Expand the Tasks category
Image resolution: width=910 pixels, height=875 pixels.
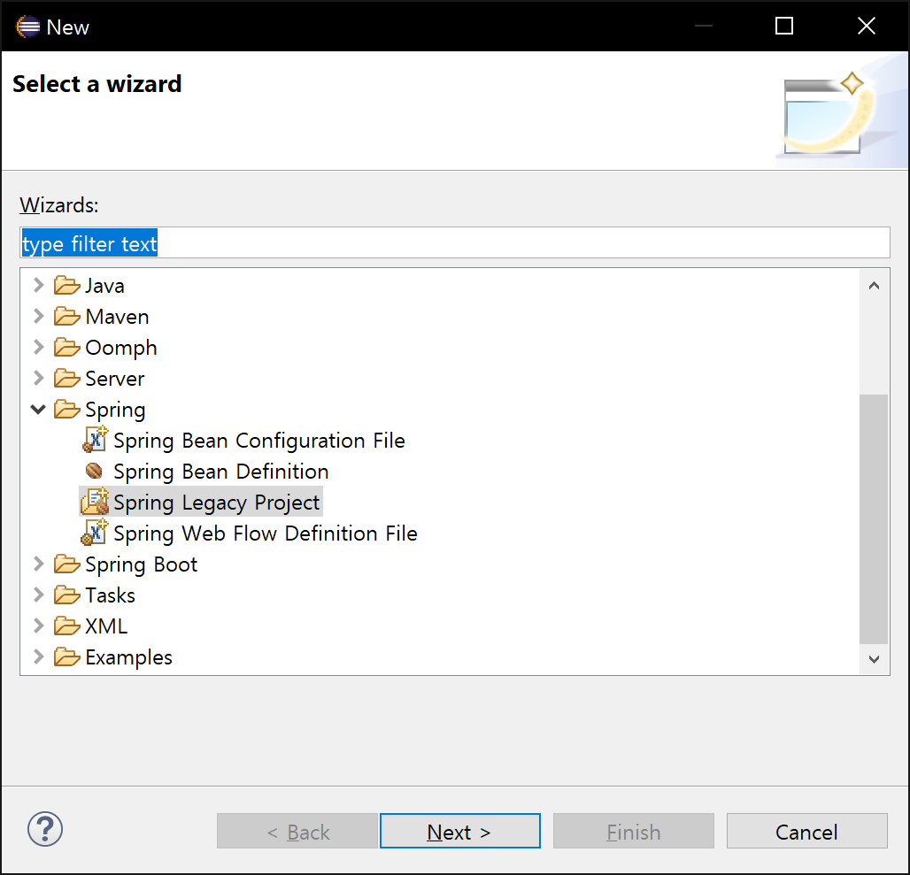(38, 595)
